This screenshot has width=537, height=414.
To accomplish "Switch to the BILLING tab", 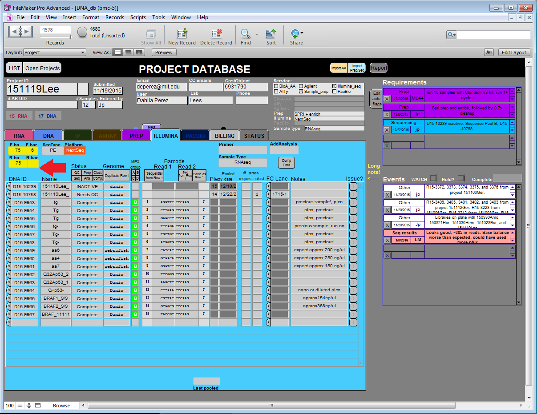I will click(224, 136).
